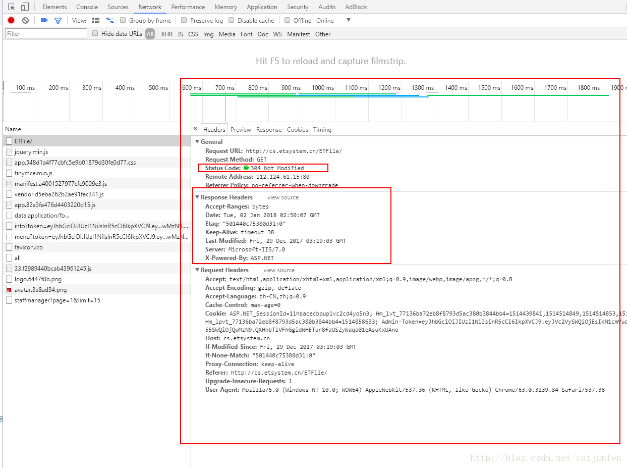Viewport: 627px width, 468px height.
Task: Collapse the Response Headers section
Action: tap(198, 197)
